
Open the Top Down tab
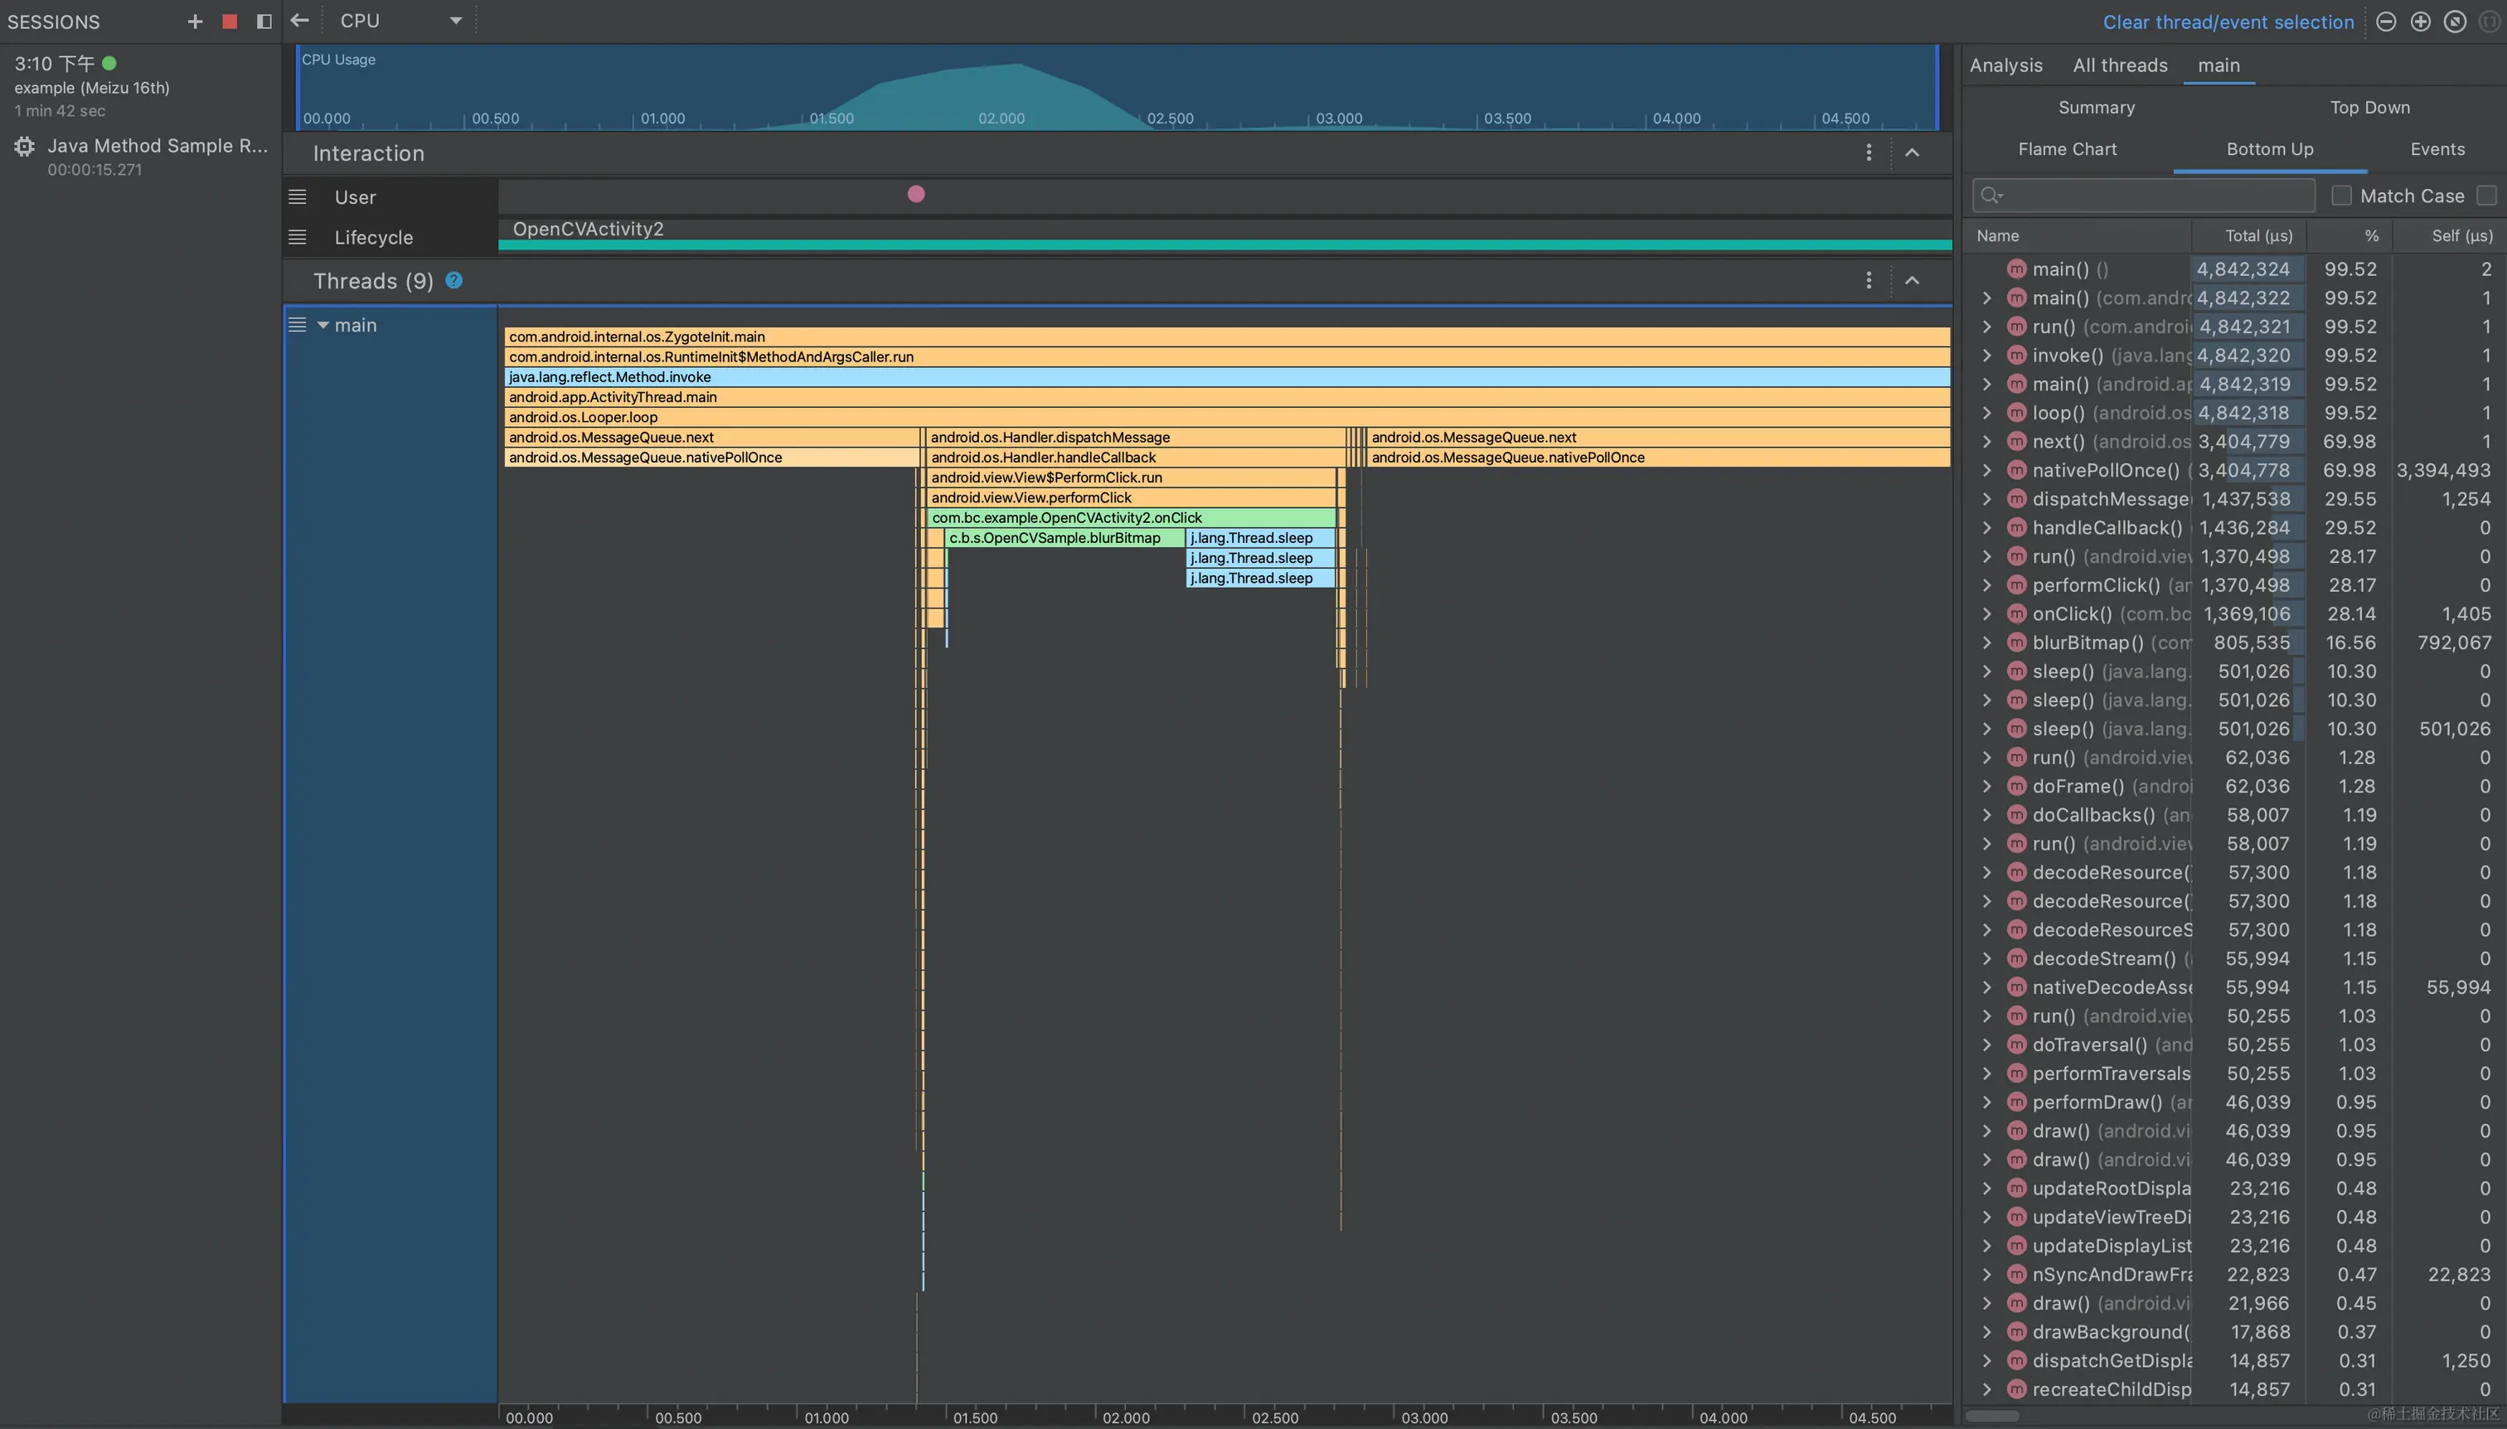pyautogui.click(x=2369, y=108)
